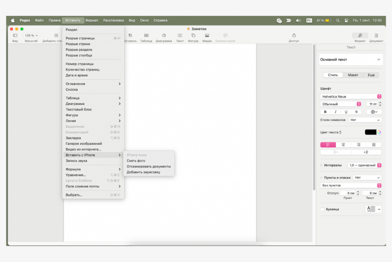
Task: Click the Share (Доступ) toolbar icon
Action: coord(294,35)
